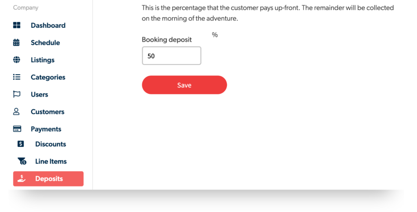This screenshot has width=417, height=212.
Task: Select the Listings sidebar text
Action: 42,60
